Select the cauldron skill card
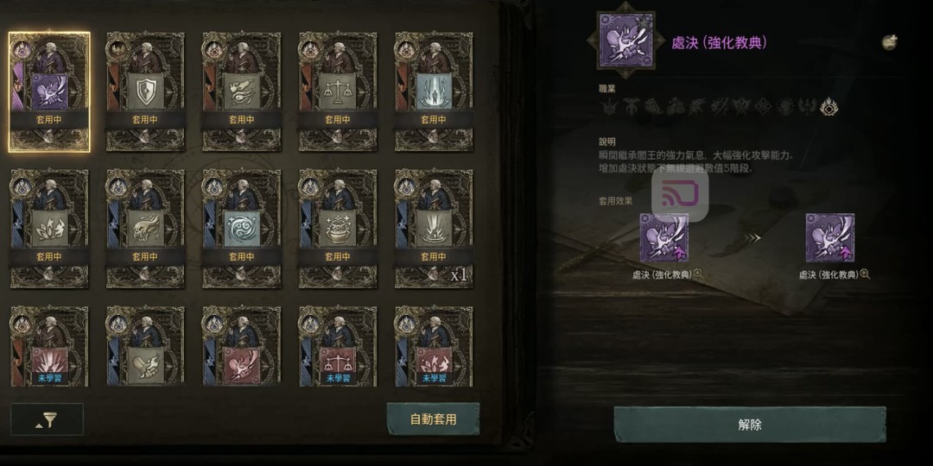 point(338,229)
